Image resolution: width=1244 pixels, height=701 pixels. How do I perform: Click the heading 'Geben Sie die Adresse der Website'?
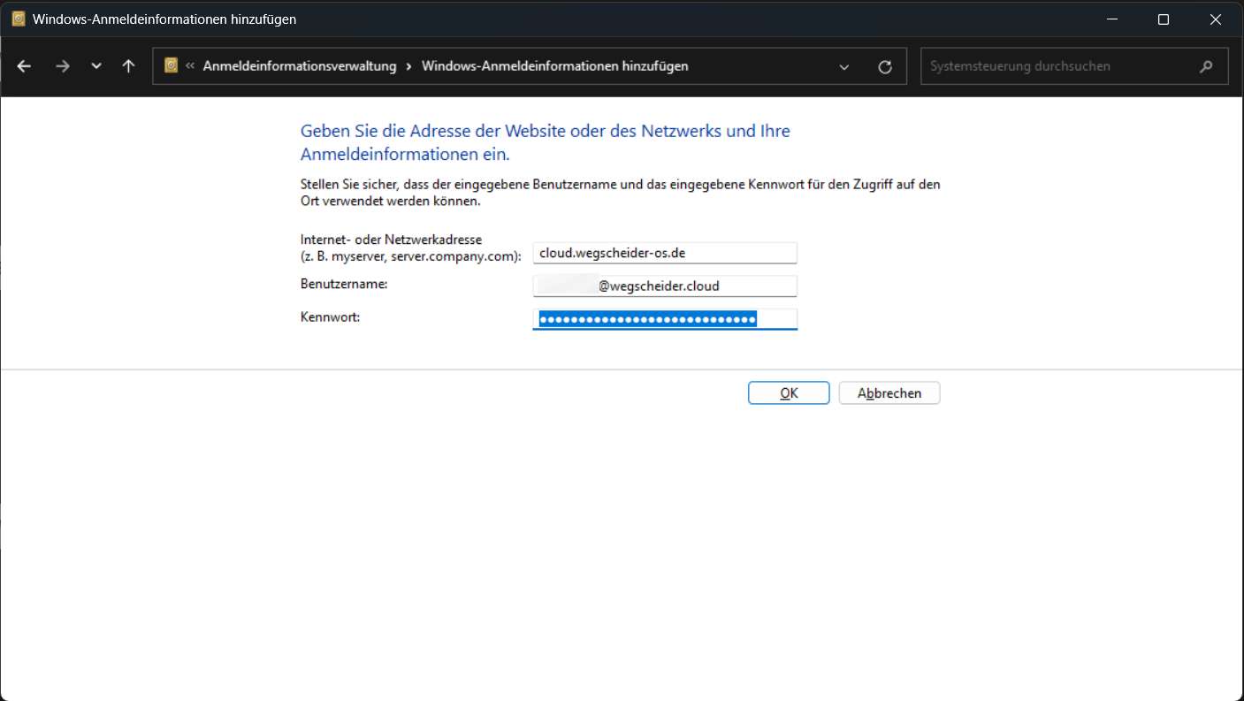click(546, 142)
